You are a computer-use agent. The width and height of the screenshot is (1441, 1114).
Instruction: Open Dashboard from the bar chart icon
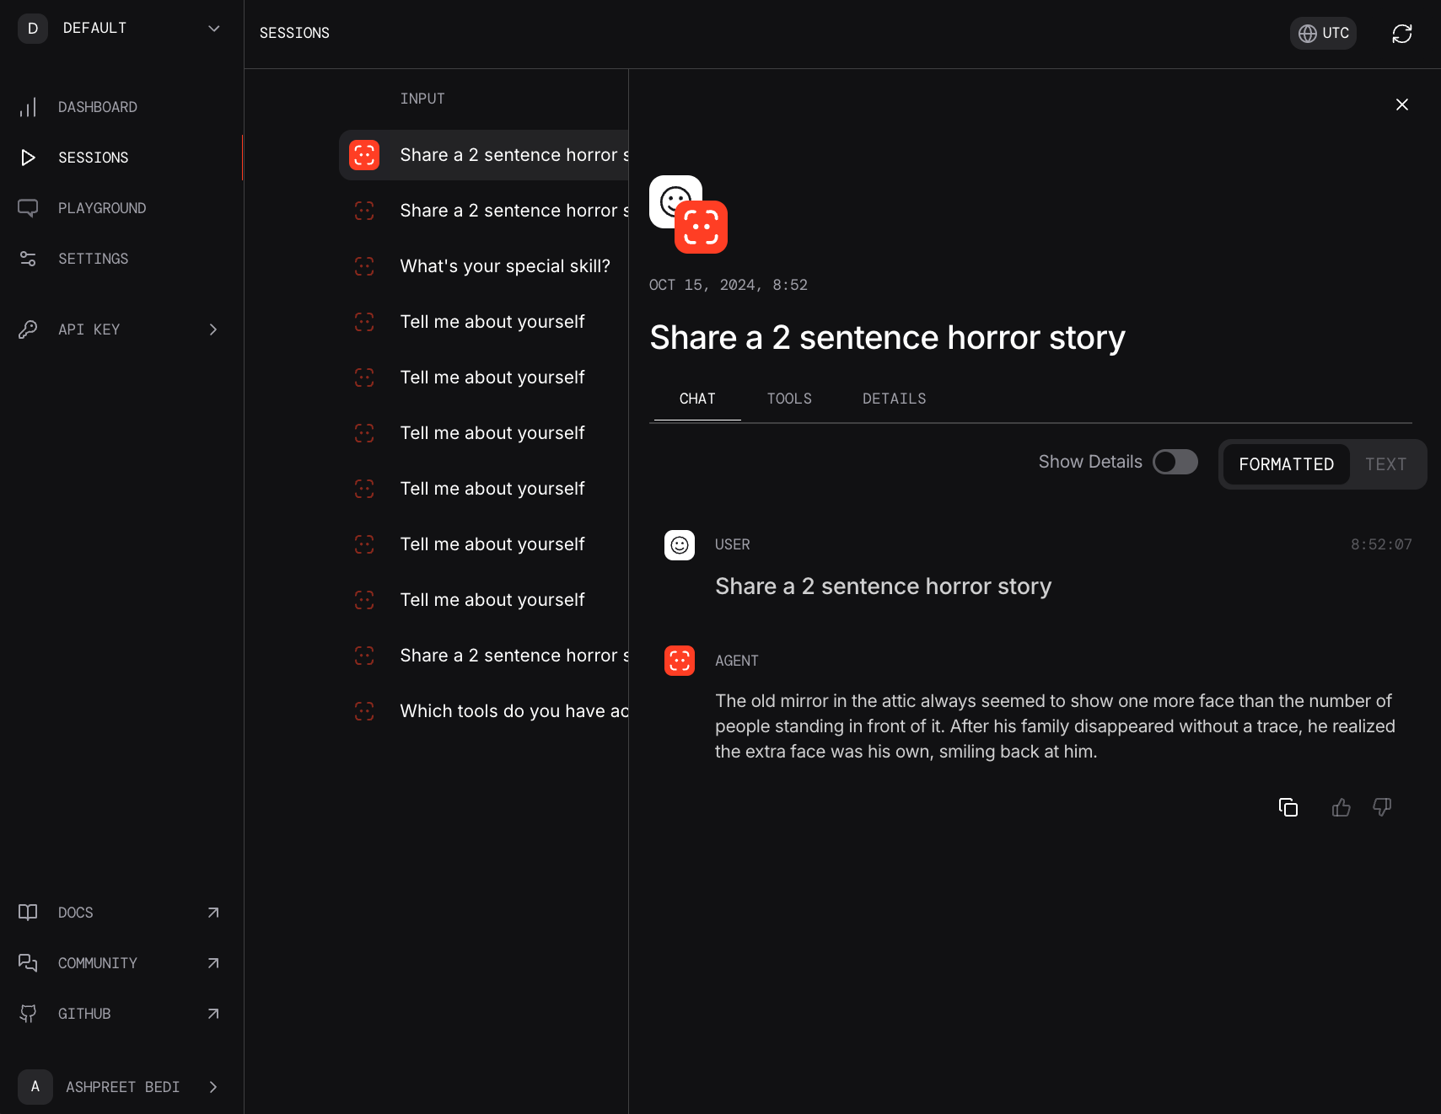pos(28,107)
